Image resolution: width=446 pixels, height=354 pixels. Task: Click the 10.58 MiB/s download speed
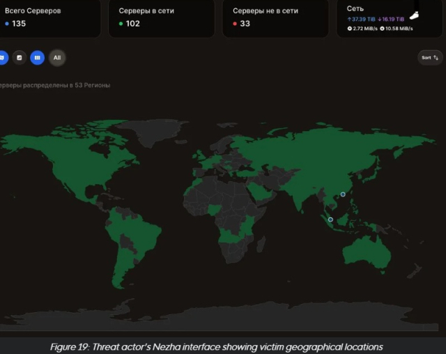pyautogui.click(x=397, y=29)
